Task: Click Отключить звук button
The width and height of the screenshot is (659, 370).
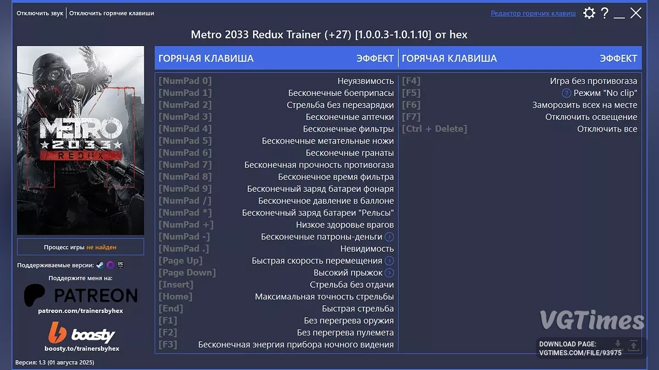Action: coord(40,13)
